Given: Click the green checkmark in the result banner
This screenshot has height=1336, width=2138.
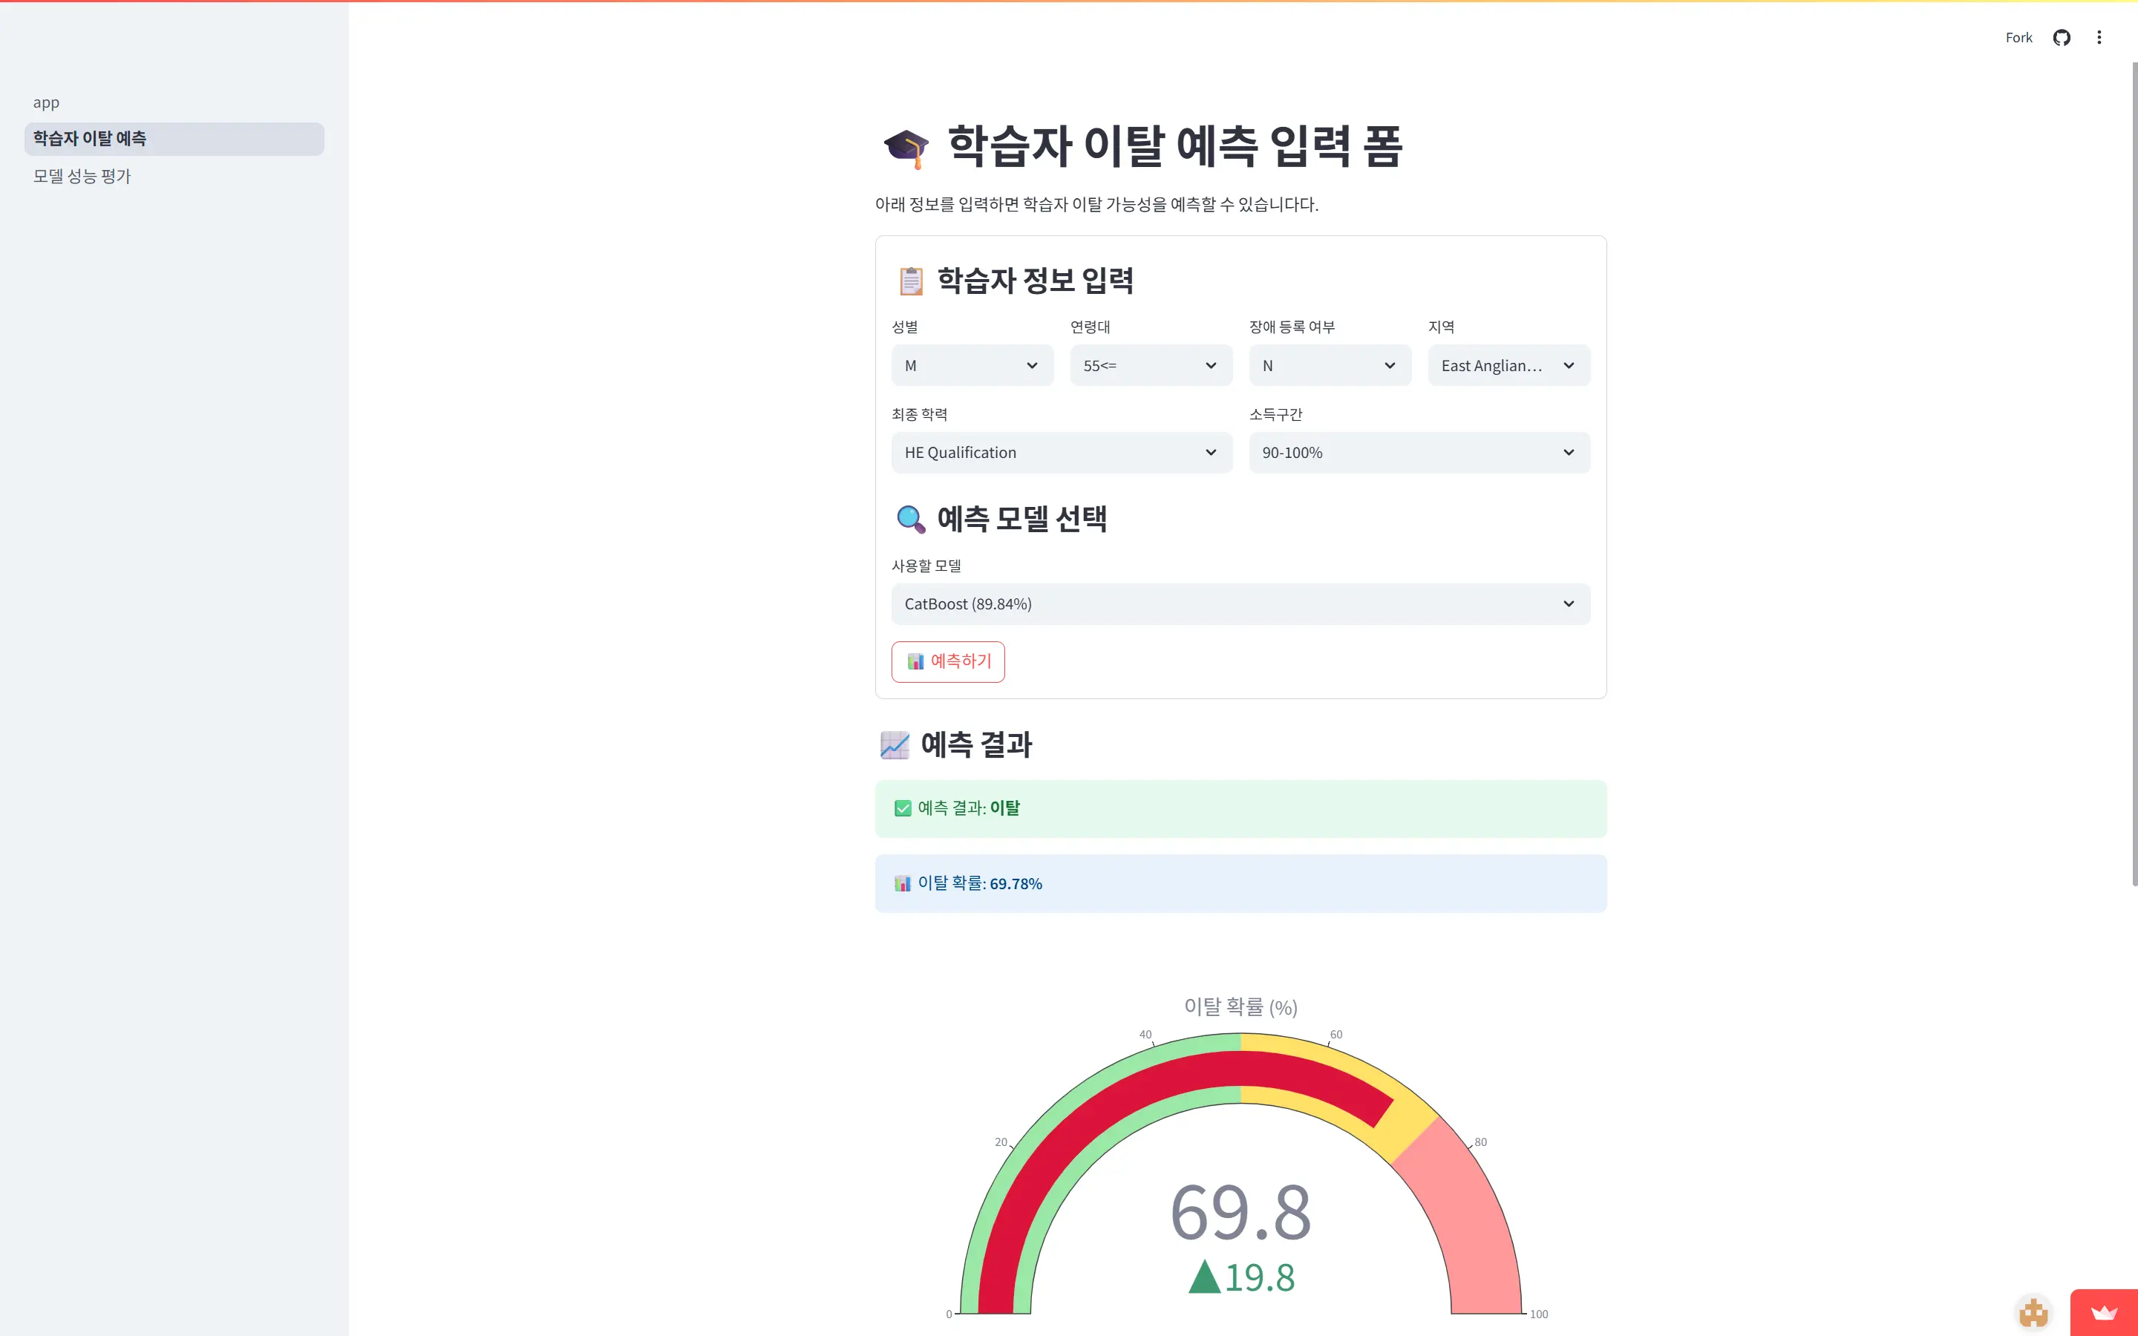Looking at the screenshot, I should click(902, 808).
